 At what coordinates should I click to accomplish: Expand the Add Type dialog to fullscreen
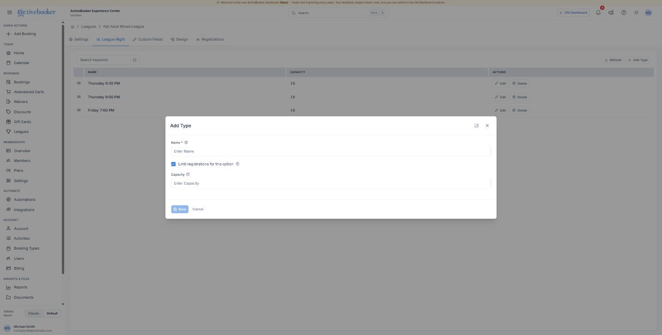click(x=477, y=126)
